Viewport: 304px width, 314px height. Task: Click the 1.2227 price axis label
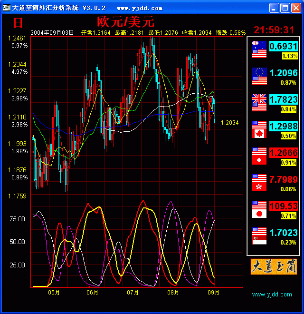pyautogui.click(x=17, y=91)
